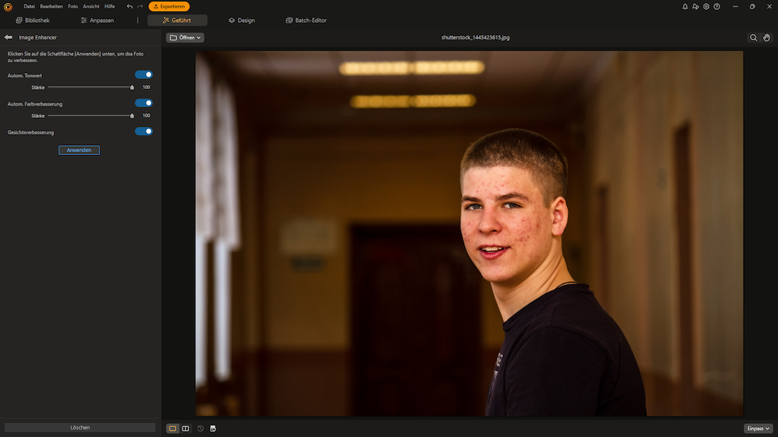Click the Autom. Tonwert Stärke slider handle
The width and height of the screenshot is (778, 437).
(x=132, y=87)
